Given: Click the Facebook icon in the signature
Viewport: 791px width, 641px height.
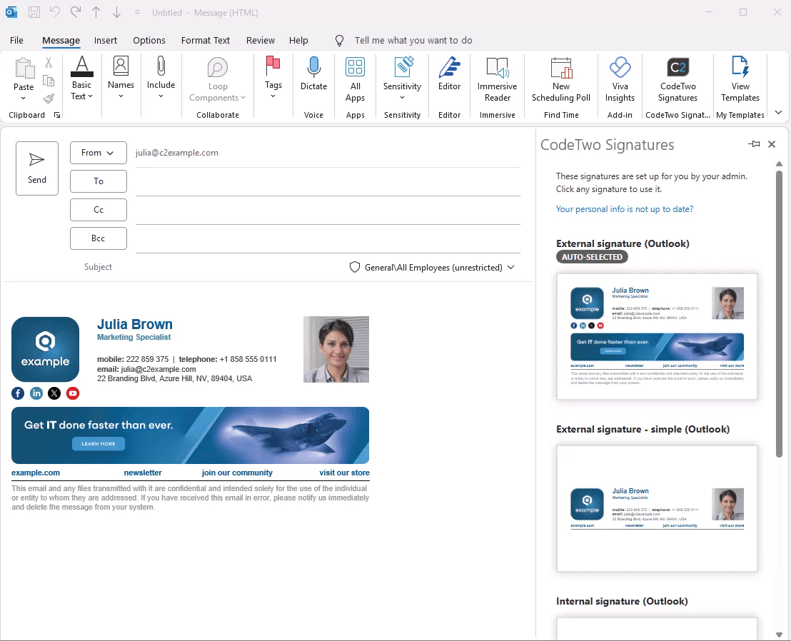Looking at the screenshot, I should [x=18, y=393].
